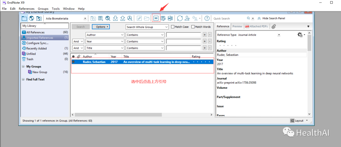
Task: Open the Window menu
Action: [x=69, y=9]
